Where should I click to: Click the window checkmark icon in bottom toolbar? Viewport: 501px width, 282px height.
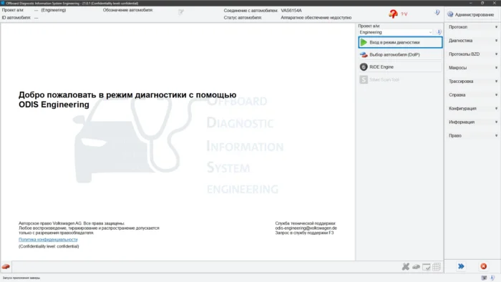point(427,267)
